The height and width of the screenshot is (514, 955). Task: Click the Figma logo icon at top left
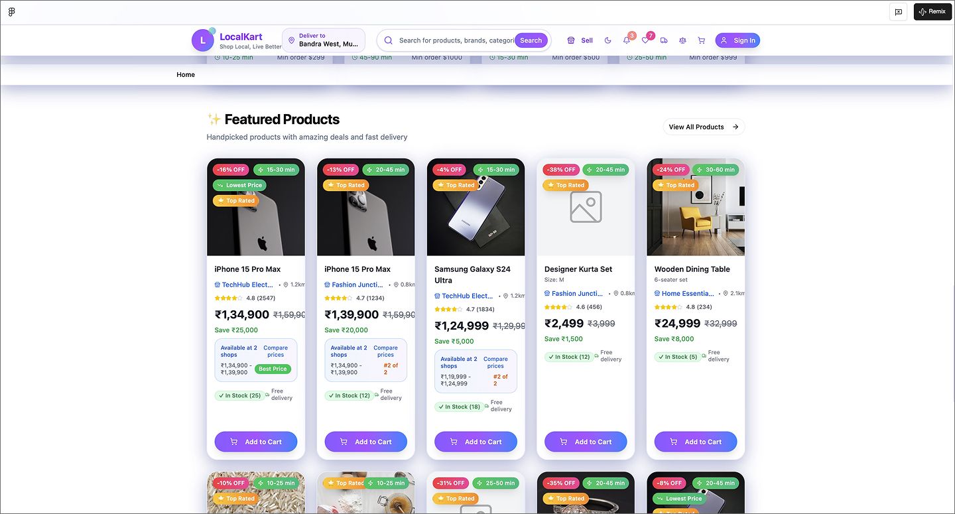coord(12,11)
